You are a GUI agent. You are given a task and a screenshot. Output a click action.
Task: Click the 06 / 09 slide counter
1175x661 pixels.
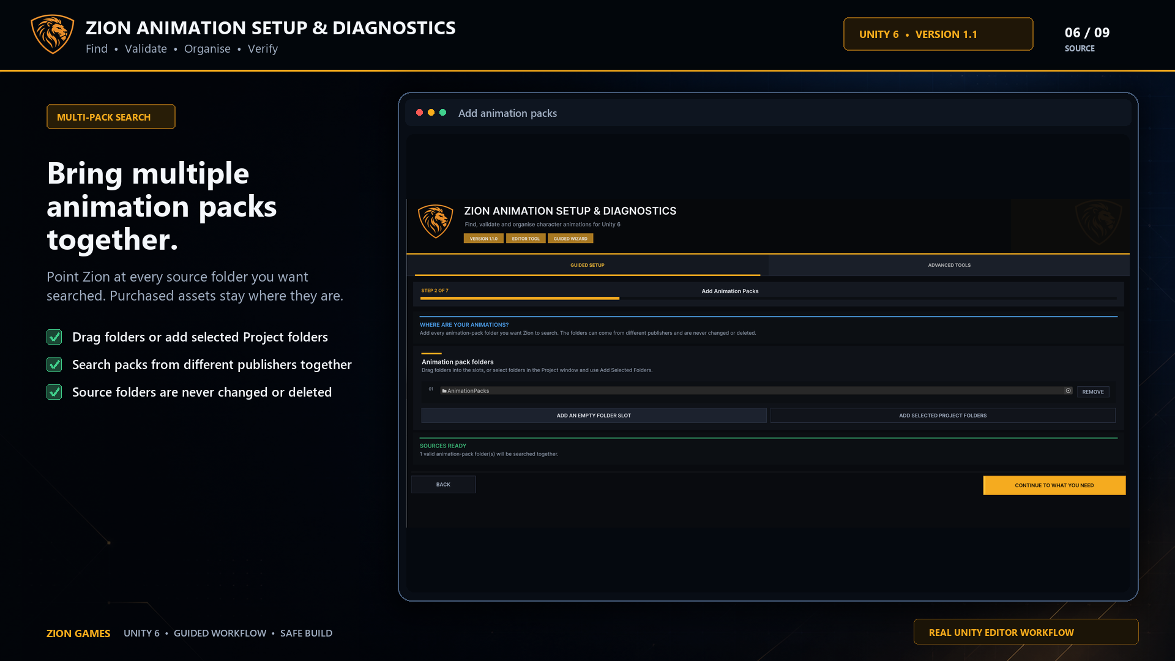click(1087, 33)
